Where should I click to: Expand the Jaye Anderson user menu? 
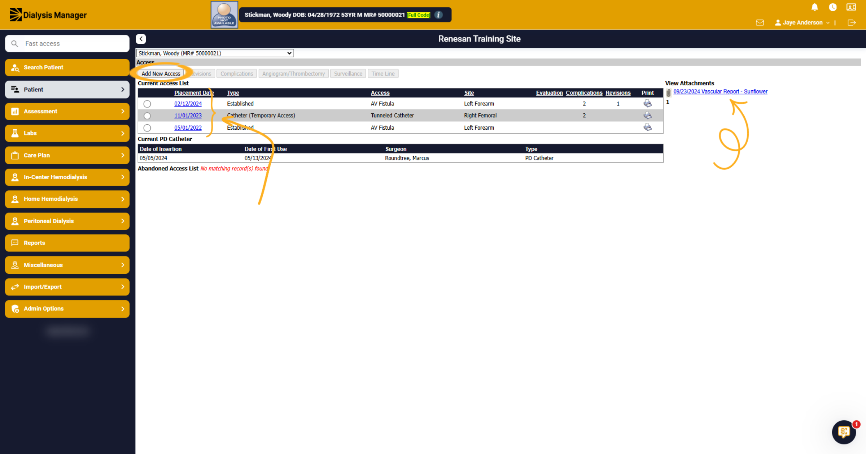tap(802, 23)
